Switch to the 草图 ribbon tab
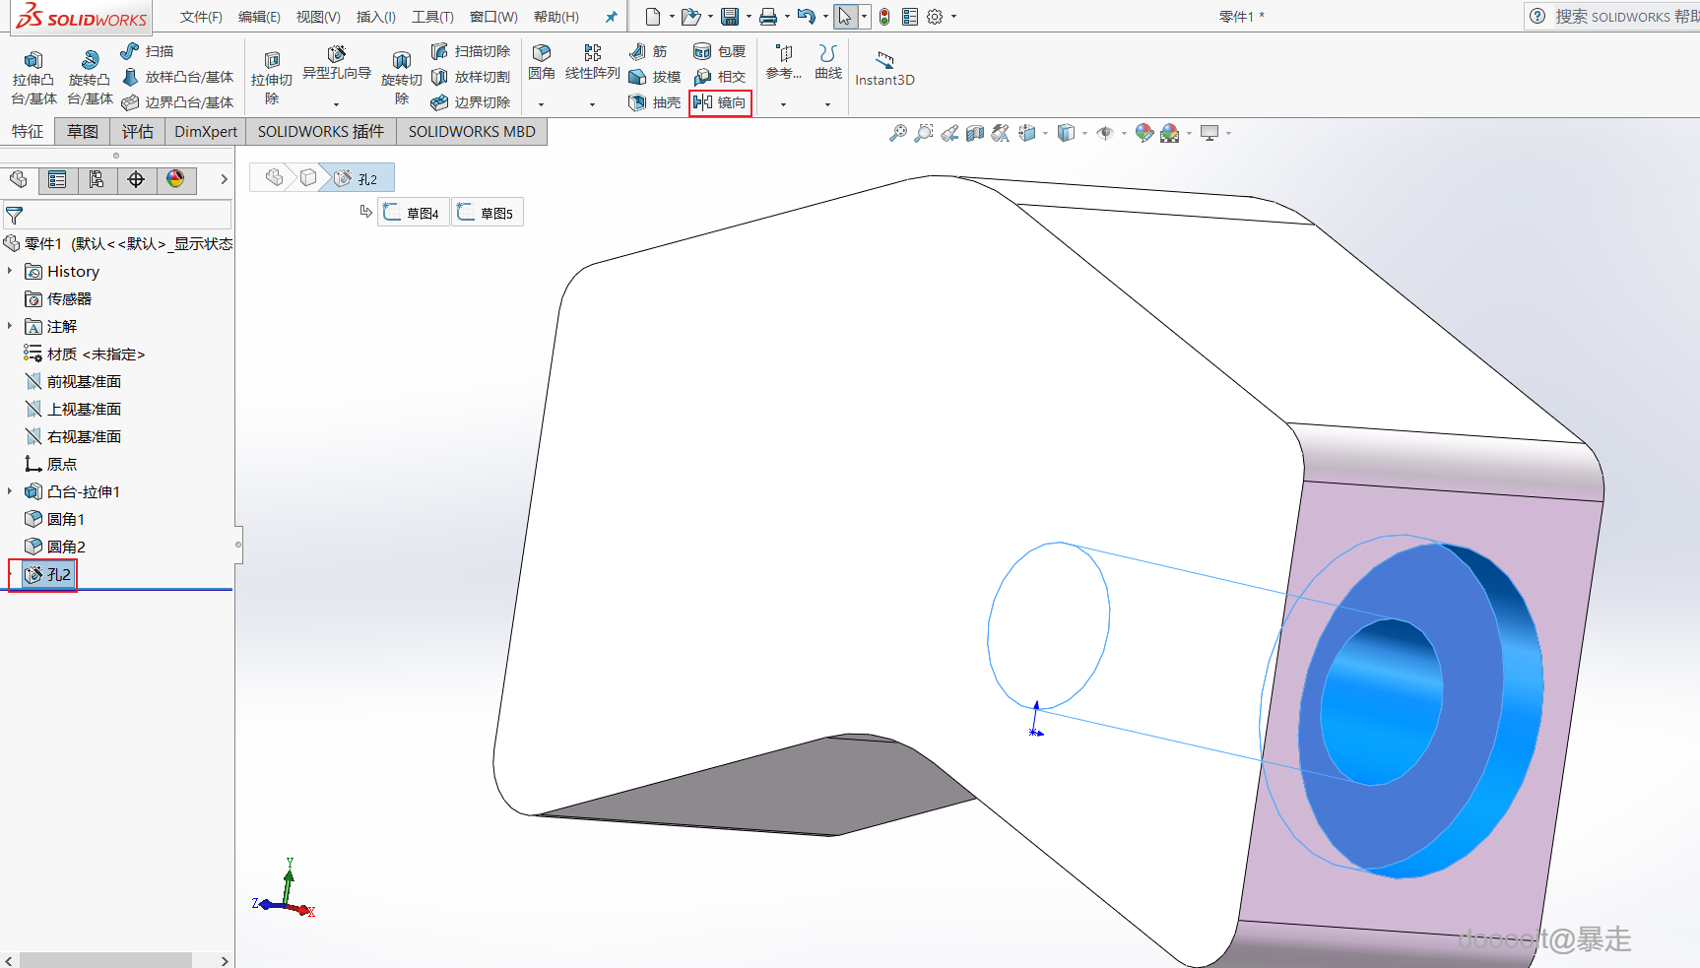 83,131
